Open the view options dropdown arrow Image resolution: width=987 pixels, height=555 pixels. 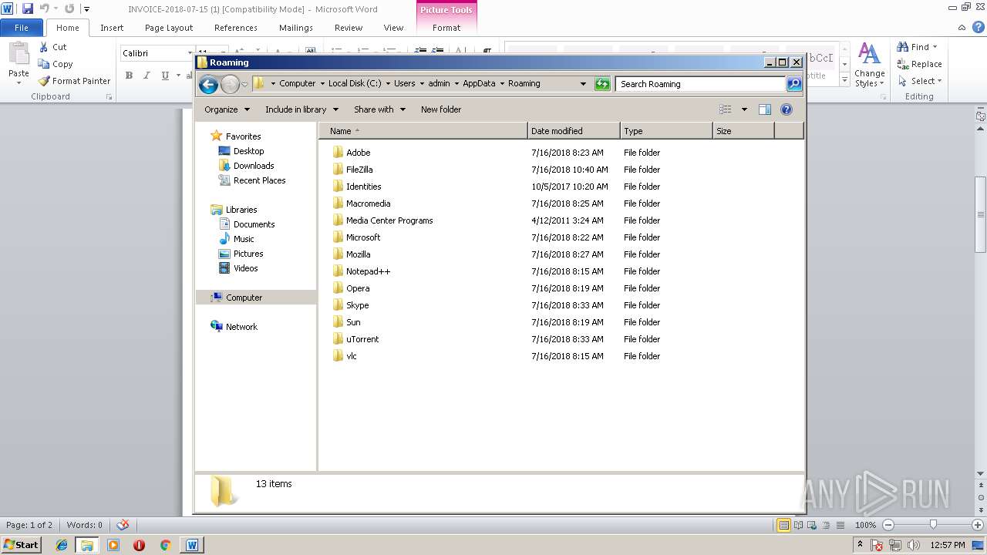(x=744, y=109)
